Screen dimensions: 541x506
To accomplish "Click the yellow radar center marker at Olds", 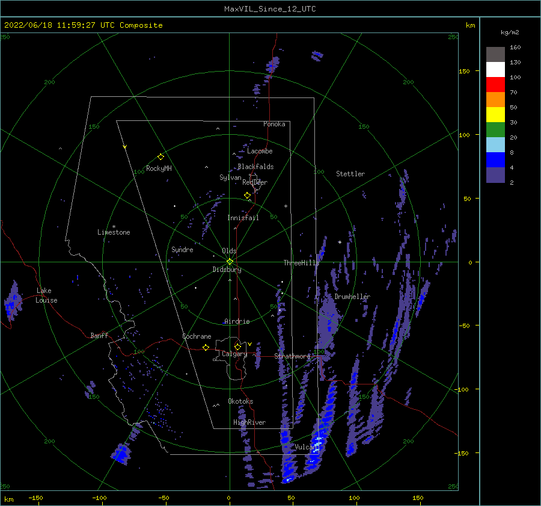I will coord(230,262).
